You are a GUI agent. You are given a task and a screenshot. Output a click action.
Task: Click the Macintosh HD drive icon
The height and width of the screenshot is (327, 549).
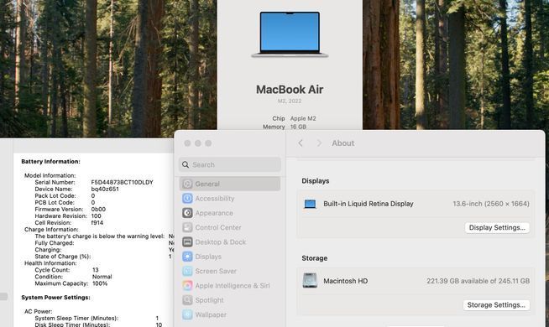click(310, 281)
